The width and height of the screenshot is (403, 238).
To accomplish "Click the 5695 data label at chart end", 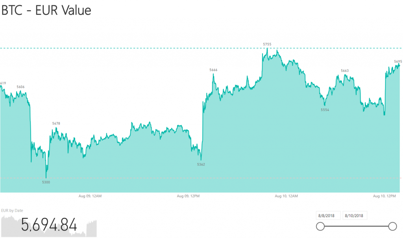I will 398,61.
